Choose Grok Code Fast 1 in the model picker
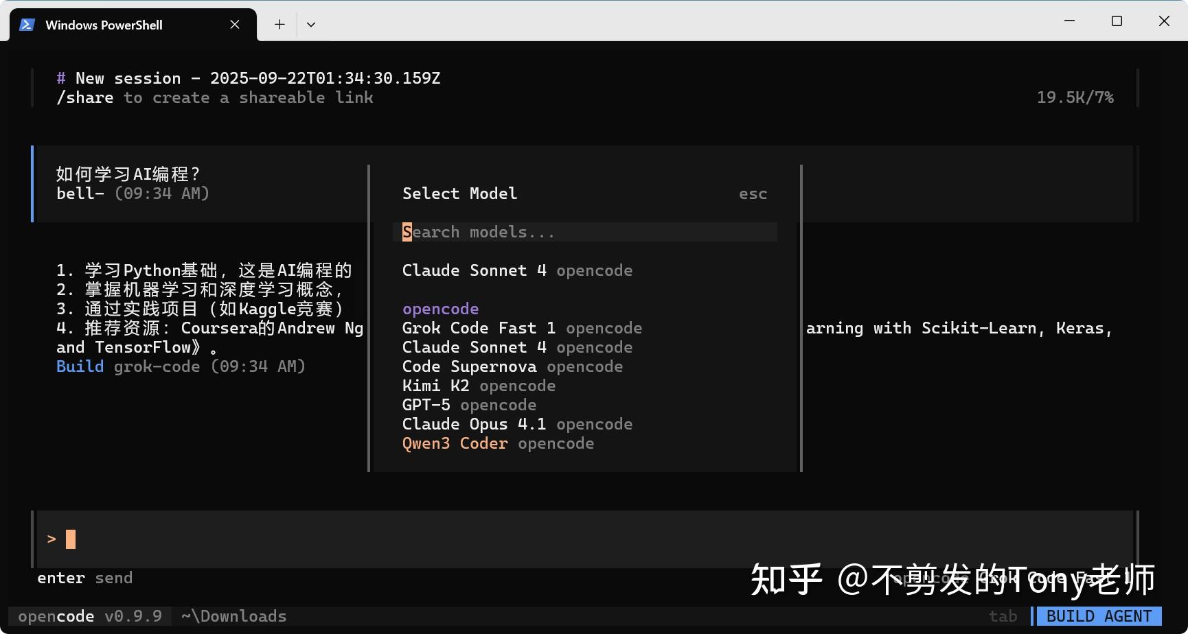Screen dimensions: 1188x634 click(479, 328)
